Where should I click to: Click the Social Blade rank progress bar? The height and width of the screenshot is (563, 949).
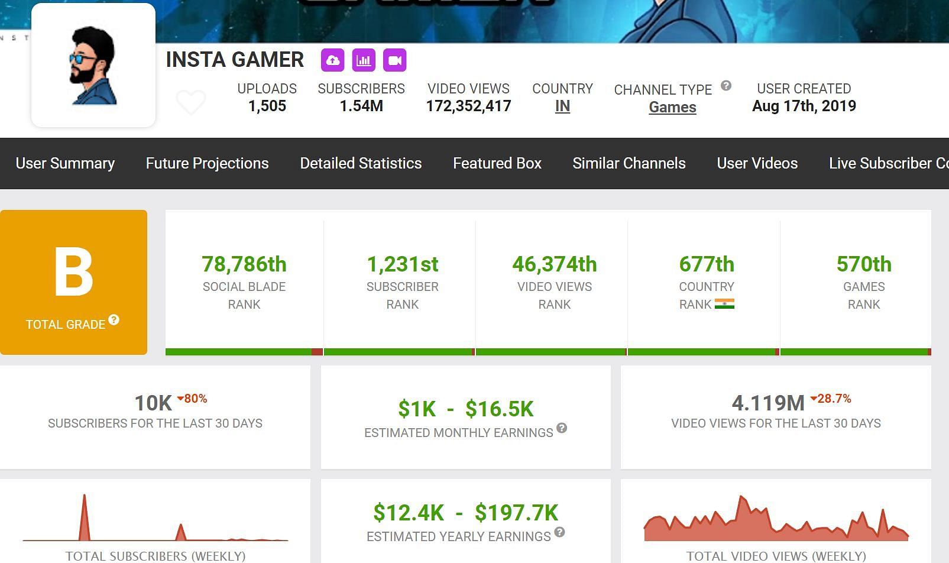pos(244,352)
